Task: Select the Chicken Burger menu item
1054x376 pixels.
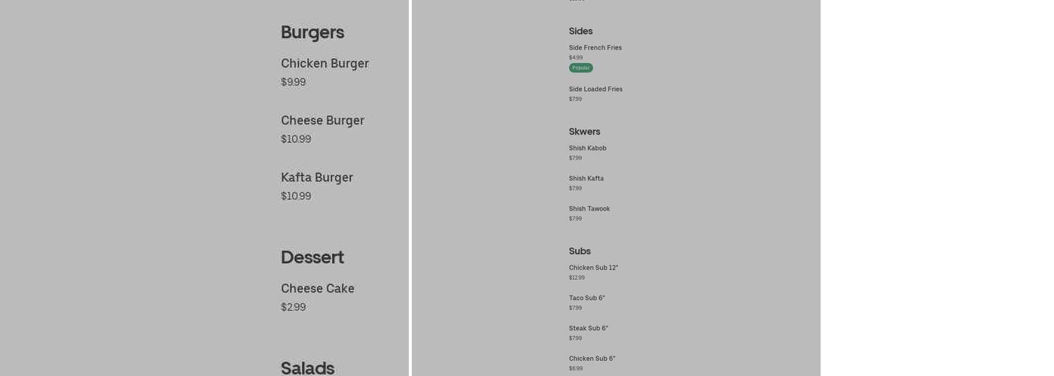Action: point(324,64)
